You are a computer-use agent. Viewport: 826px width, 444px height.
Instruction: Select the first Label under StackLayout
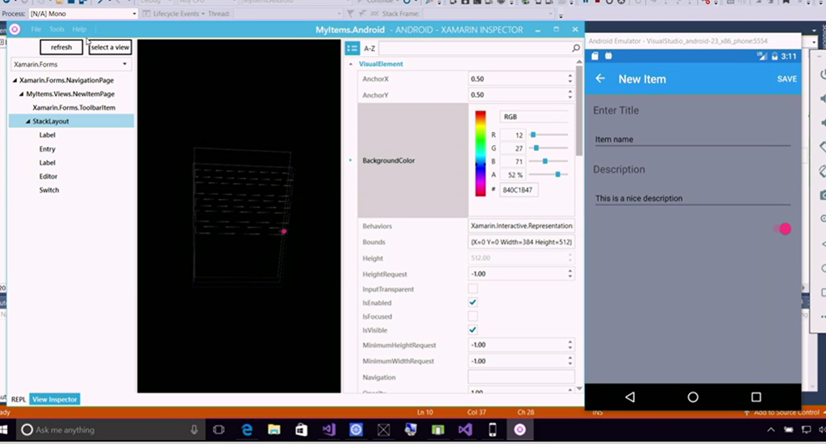click(47, 135)
